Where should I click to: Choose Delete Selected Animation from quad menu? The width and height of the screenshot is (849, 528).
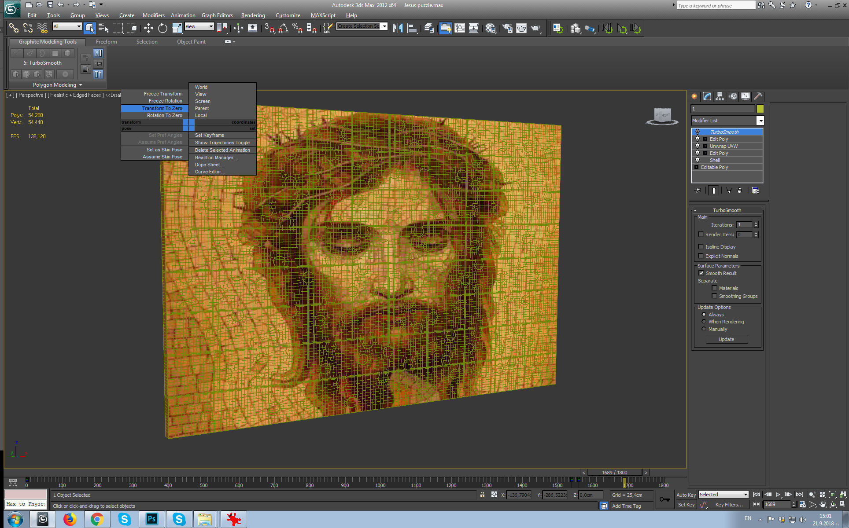(x=222, y=150)
